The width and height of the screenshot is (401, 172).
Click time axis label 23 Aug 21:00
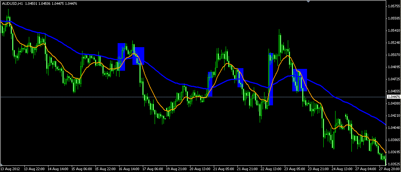point(319,169)
